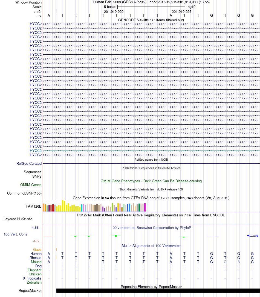Click the chr2:201,919,915-201,919,930 (16 bp) position text
The image size is (260, 297).
point(180,2)
